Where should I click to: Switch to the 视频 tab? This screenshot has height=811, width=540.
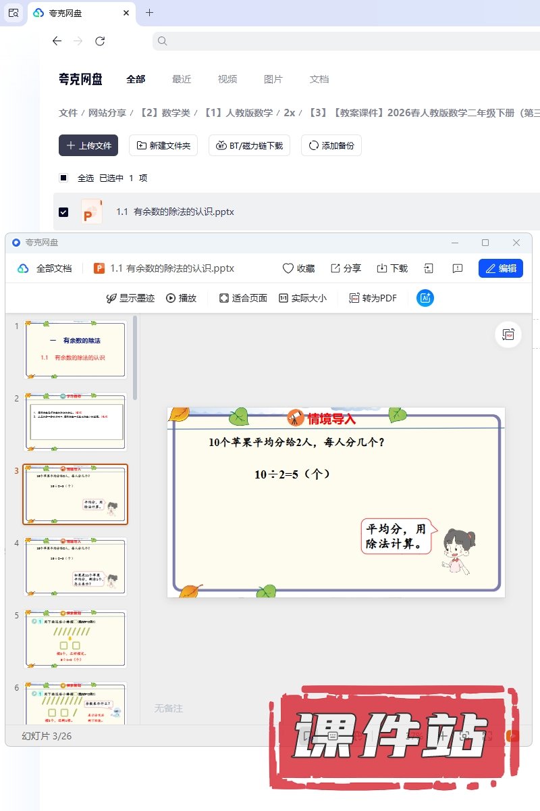click(227, 79)
